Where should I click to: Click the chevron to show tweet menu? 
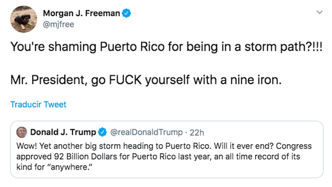319,12
